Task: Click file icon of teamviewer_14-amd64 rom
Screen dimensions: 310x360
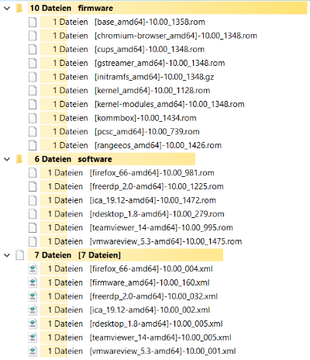Action: tap(33, 228)
